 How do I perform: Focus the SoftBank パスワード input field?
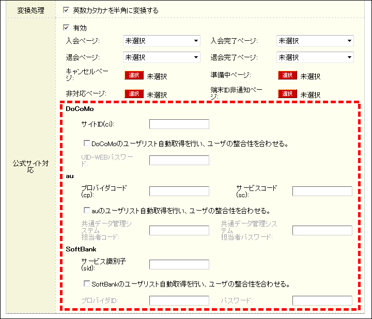[x=322, y=300]
